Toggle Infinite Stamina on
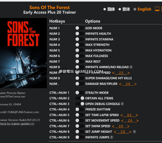Screen dimensions: 162x143 pos(80,39)
